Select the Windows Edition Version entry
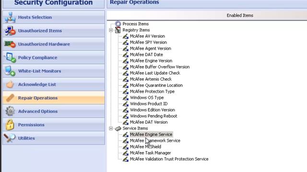The width and height of the screenshot is (307, 172). tap(153, 110)
